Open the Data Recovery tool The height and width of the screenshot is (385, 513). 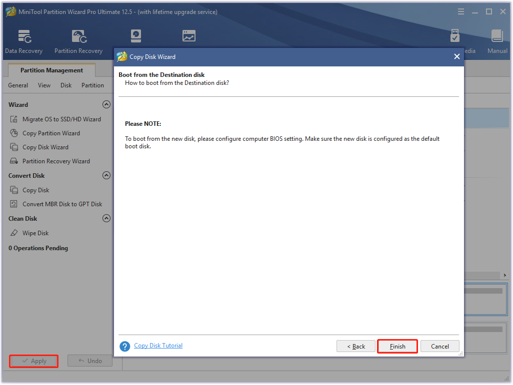pos(24,41)
